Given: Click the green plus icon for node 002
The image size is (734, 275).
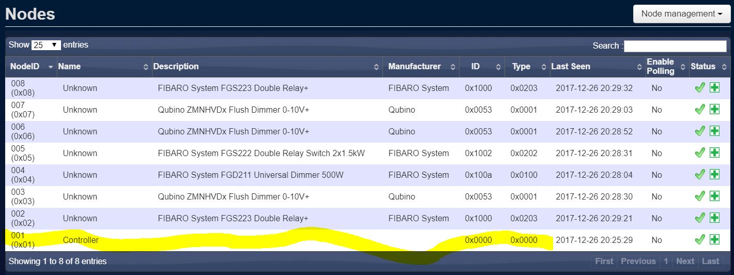Looking at the screenshot, I should pyautogui.click(x=714, y=218).
